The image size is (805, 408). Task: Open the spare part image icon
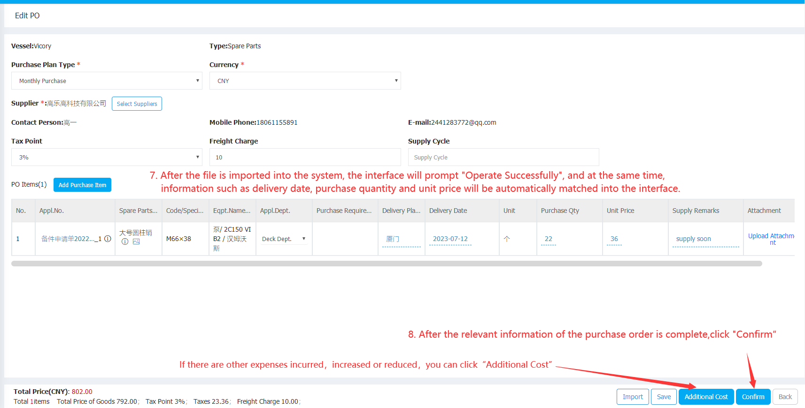tap(136, 242)
